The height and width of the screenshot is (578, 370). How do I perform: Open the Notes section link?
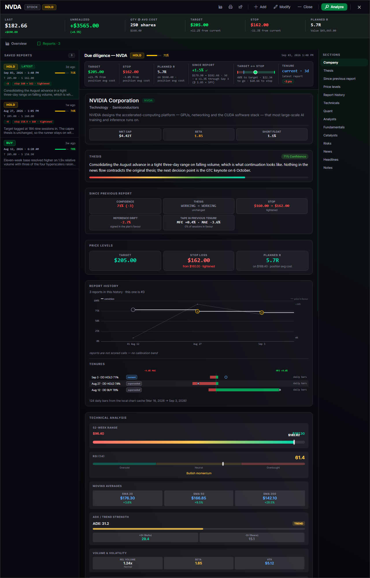[344, 168]
